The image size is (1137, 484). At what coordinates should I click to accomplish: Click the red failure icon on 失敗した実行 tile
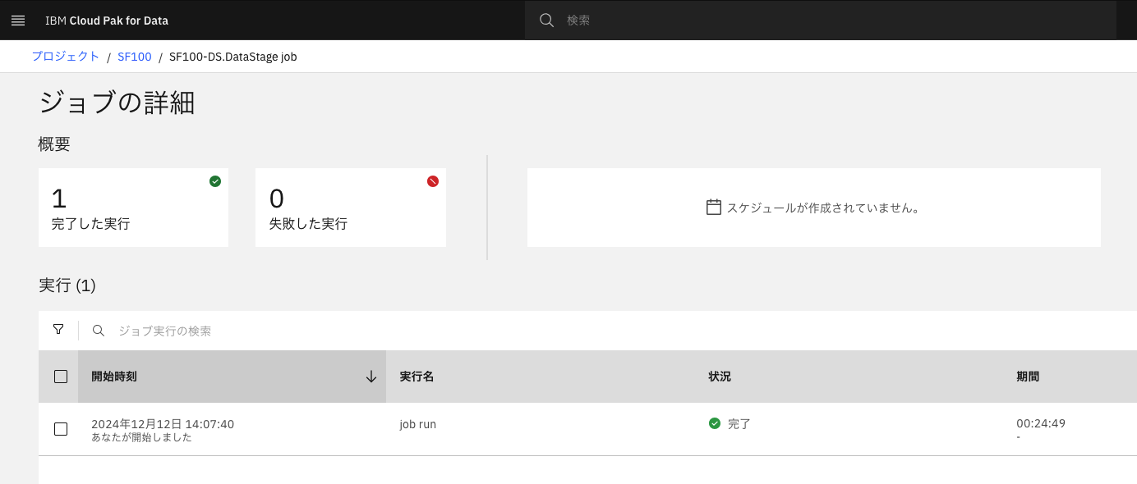[x=433, y=181]
